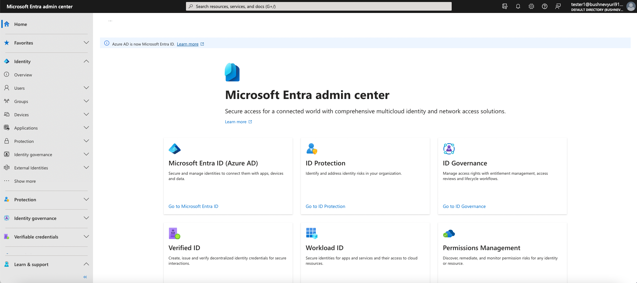
Task: Click the Identity diamond icon in sidebar
Action: (x=7, y=61)
